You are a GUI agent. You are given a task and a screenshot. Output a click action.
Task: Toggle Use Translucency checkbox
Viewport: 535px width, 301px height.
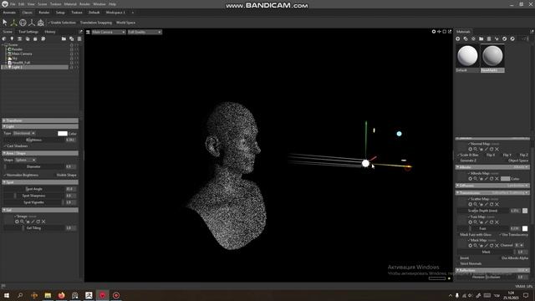(x=513, y=235)
